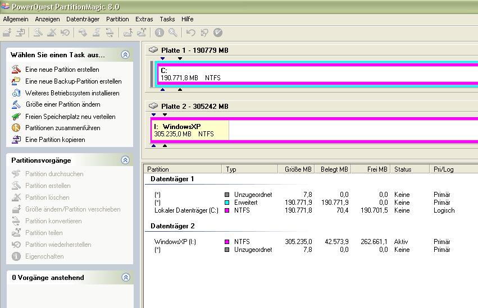
Task: Open the Extras menu
Action: (144, 19)
